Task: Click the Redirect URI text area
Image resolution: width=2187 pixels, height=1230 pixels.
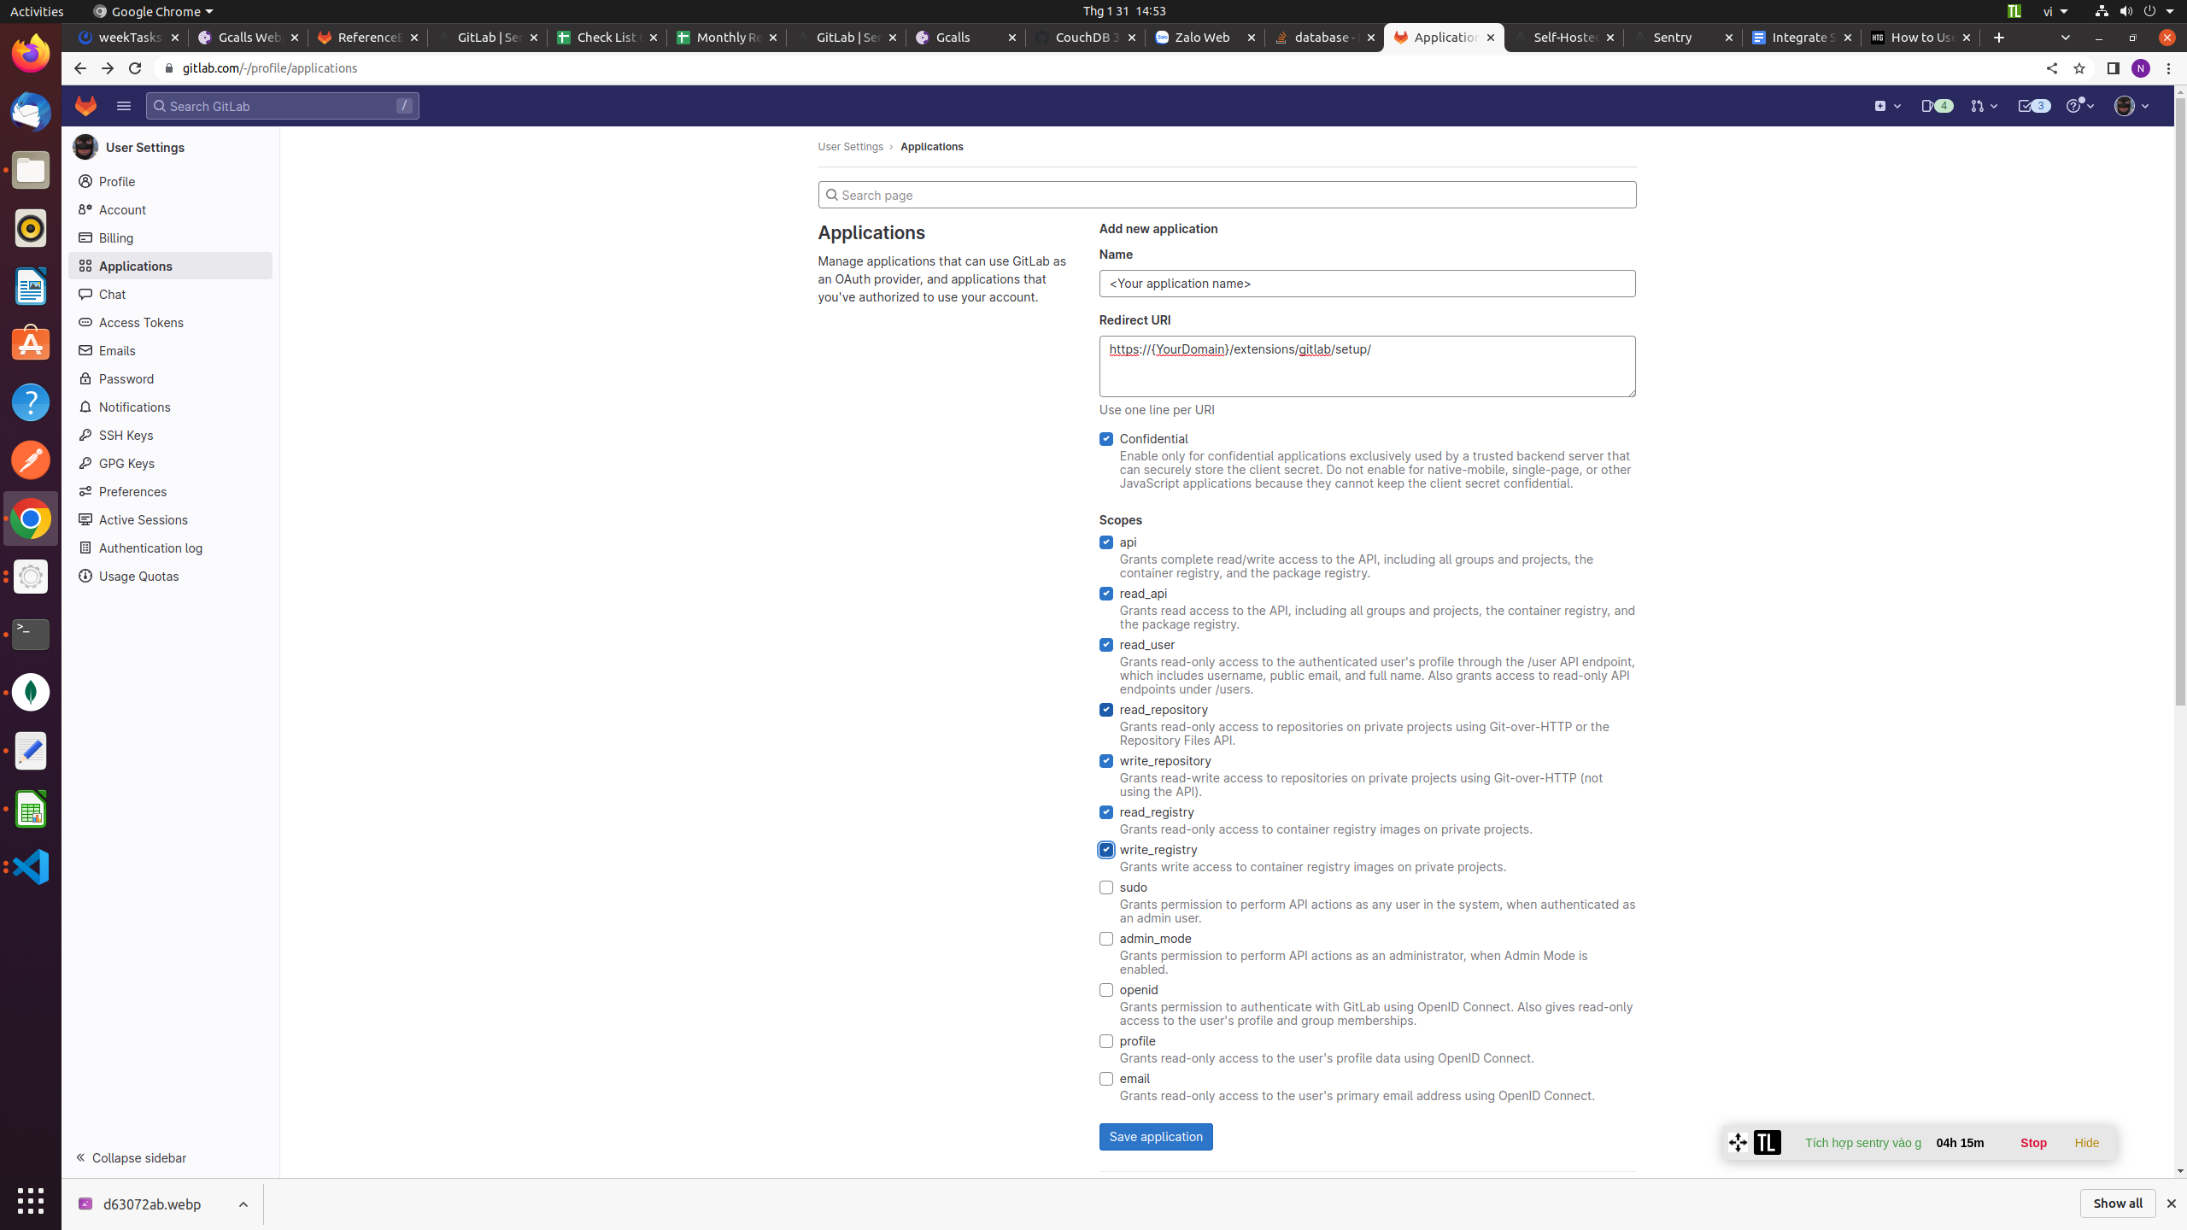Action: 1367,366
